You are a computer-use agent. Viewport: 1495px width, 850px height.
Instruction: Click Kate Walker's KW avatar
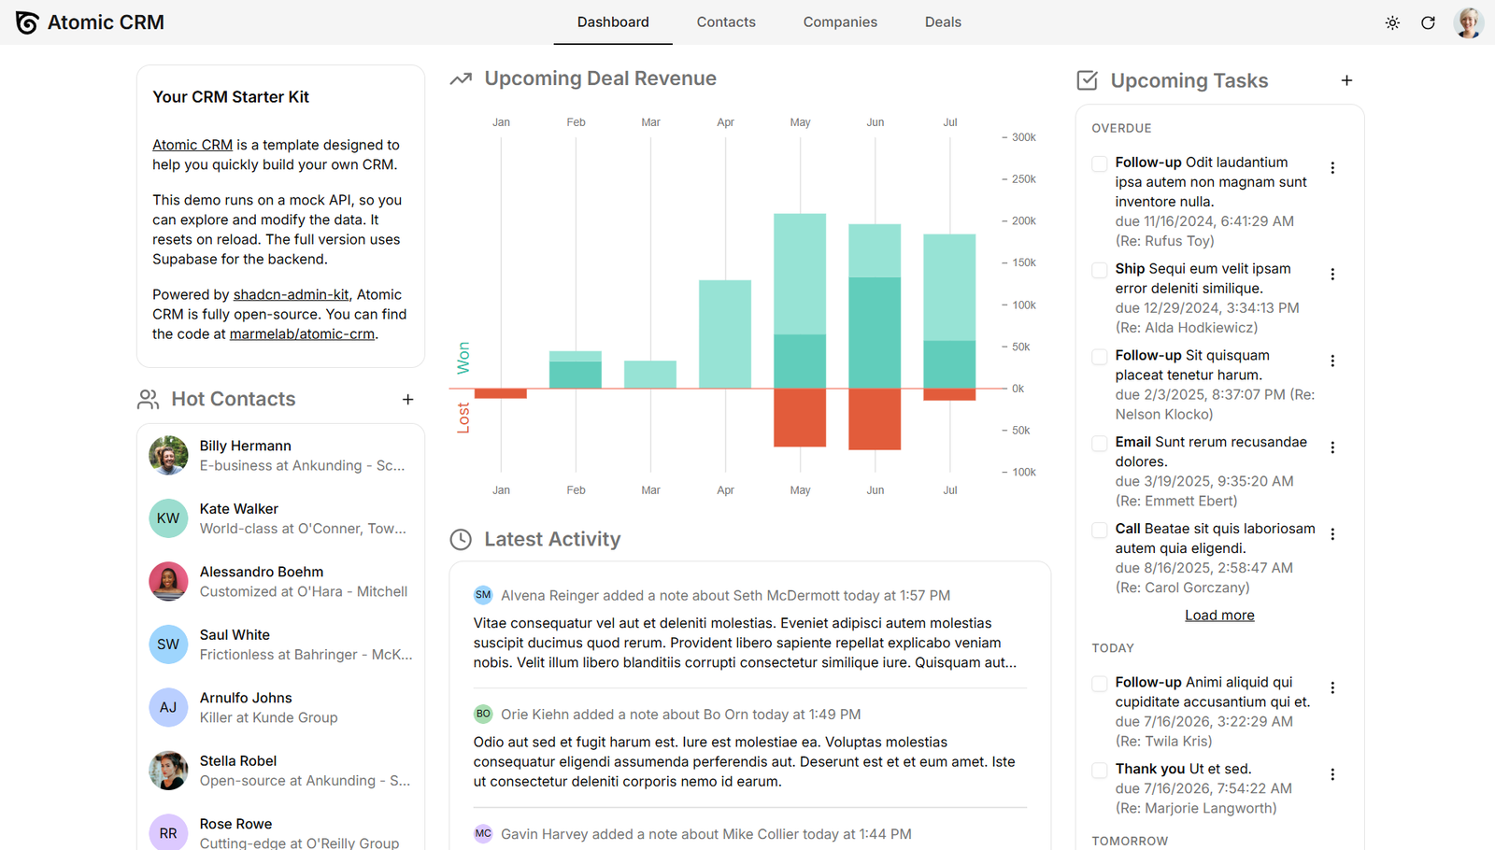click(168, 517)
